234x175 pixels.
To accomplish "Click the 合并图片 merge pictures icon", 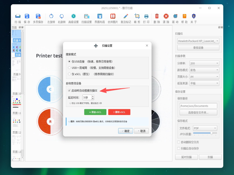I will [x=113, y=16].
